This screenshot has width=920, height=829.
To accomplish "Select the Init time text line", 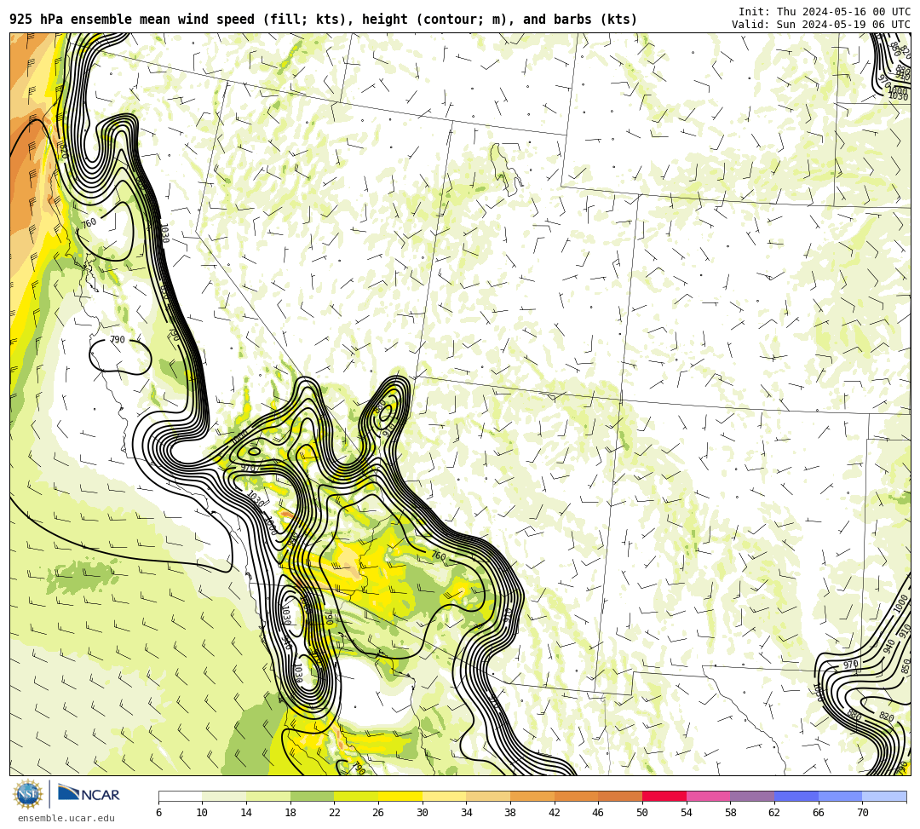I will [x=825, y=12].
